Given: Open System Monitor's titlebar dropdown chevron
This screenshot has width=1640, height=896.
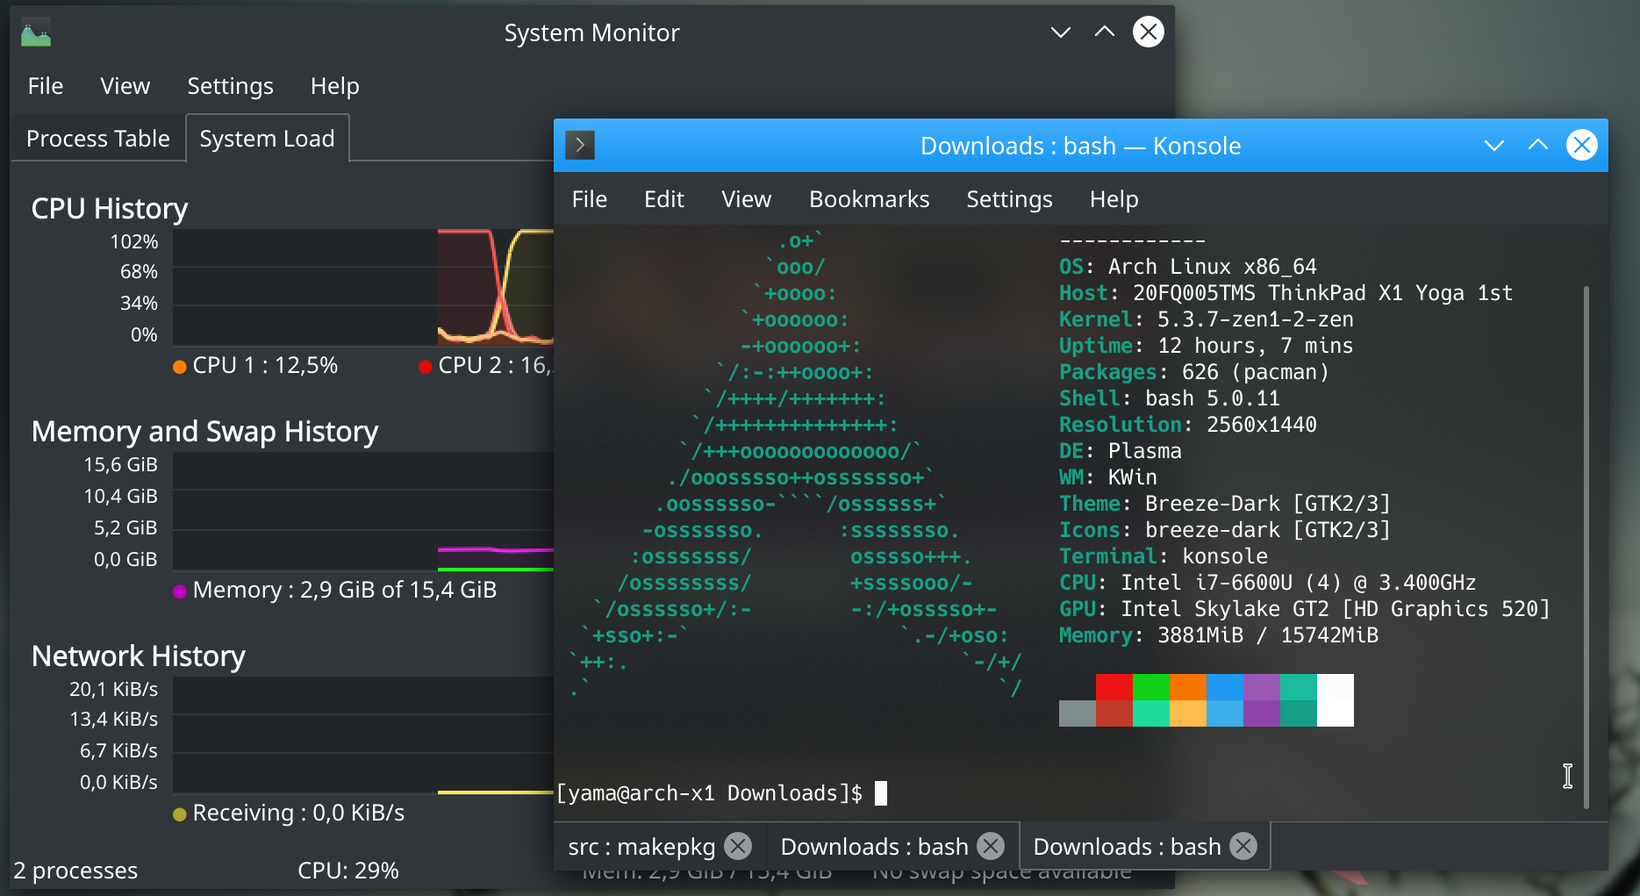Looking at the screenshot, I should pyautogui.click(x=1060, y=32).
